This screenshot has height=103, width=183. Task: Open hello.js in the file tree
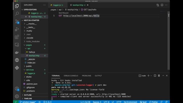(x=32, y=52)
